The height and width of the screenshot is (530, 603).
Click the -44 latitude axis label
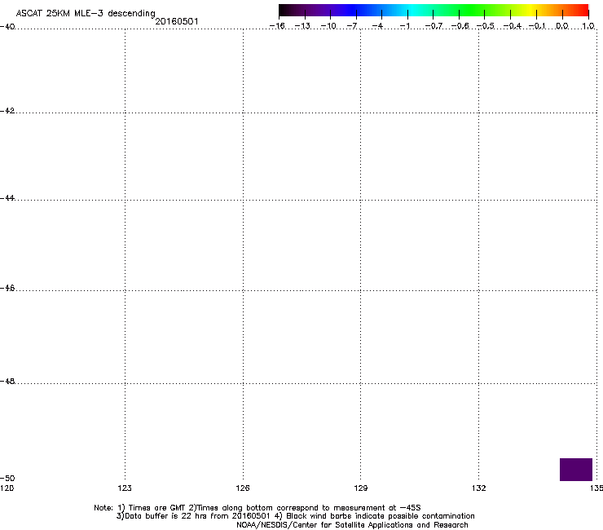point(7,198)
